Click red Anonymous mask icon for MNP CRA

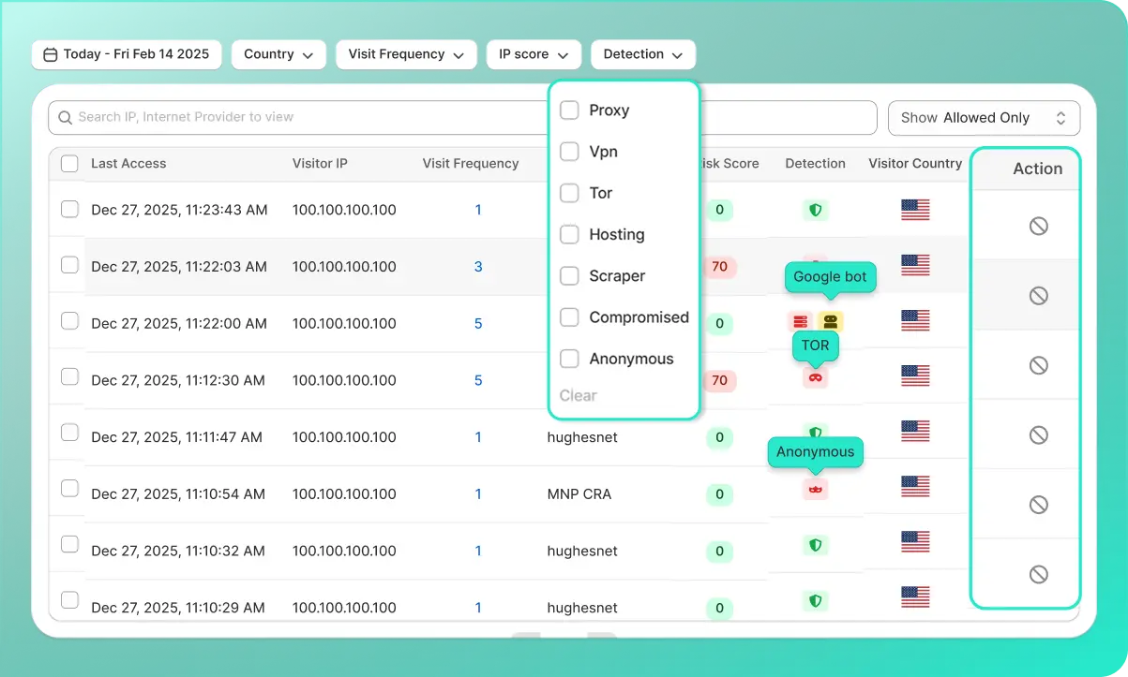tap(815, 489)
